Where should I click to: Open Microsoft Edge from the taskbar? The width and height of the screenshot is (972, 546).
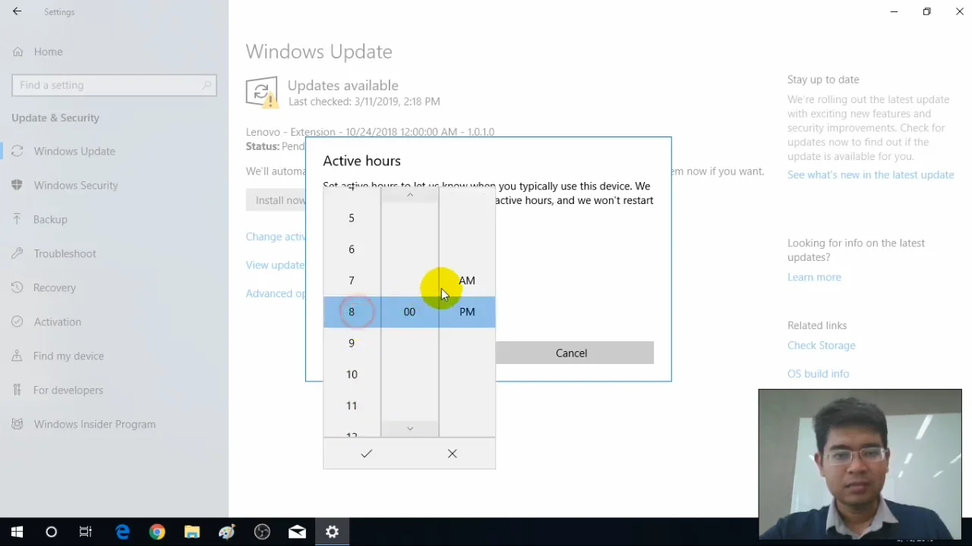click(x=122, y=532)
